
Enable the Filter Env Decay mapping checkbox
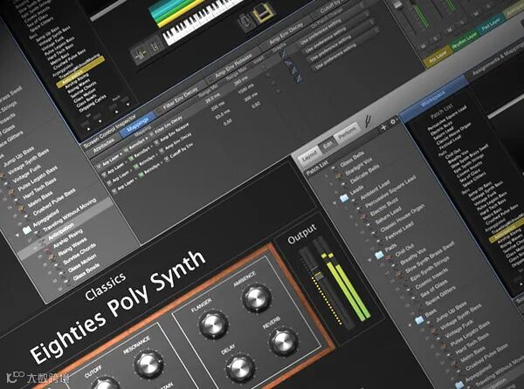(x=151, y=134)
